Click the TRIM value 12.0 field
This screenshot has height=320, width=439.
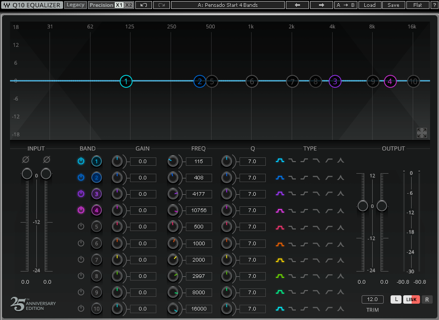pyautogui.click(x=372, y=299)
